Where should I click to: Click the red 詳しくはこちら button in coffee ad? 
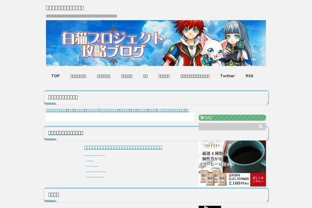tap(258, 179)
